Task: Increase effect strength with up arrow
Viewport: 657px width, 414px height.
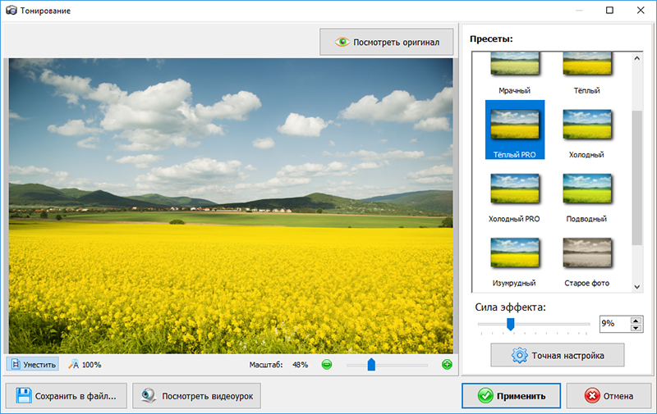Action: pos(636,320)
